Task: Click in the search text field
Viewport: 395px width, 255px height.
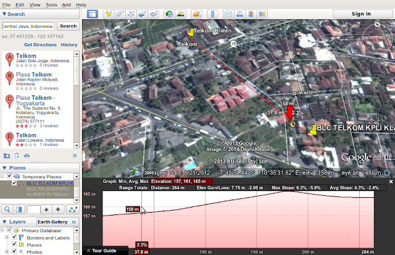Action: tap(28, 26)
